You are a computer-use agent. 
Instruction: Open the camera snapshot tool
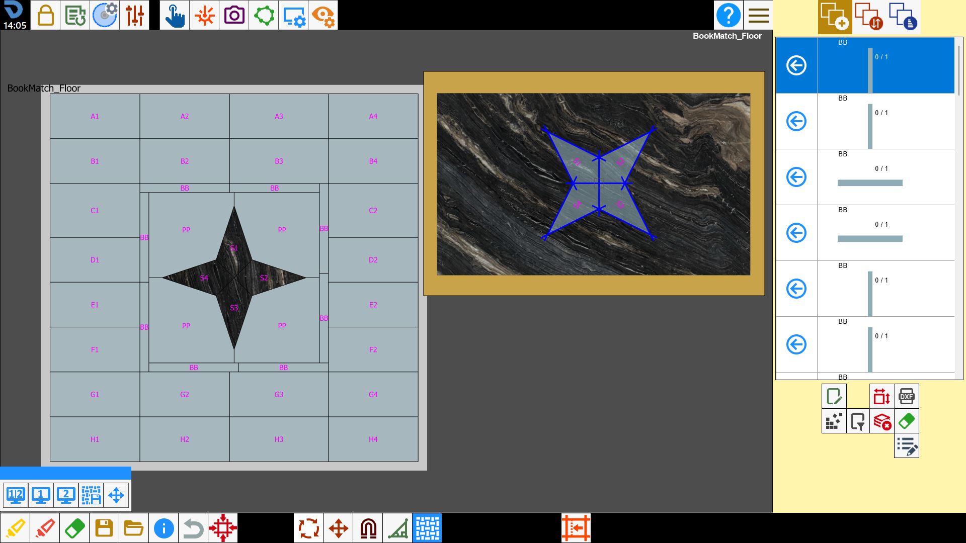234,15
